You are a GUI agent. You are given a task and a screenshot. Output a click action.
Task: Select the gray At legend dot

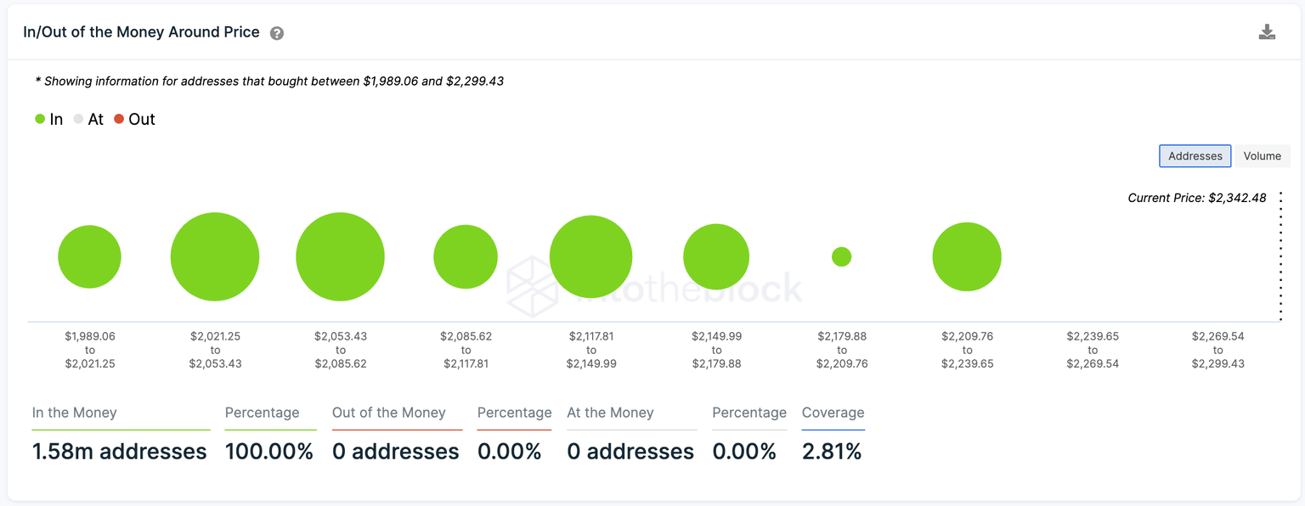pos(77,119)
